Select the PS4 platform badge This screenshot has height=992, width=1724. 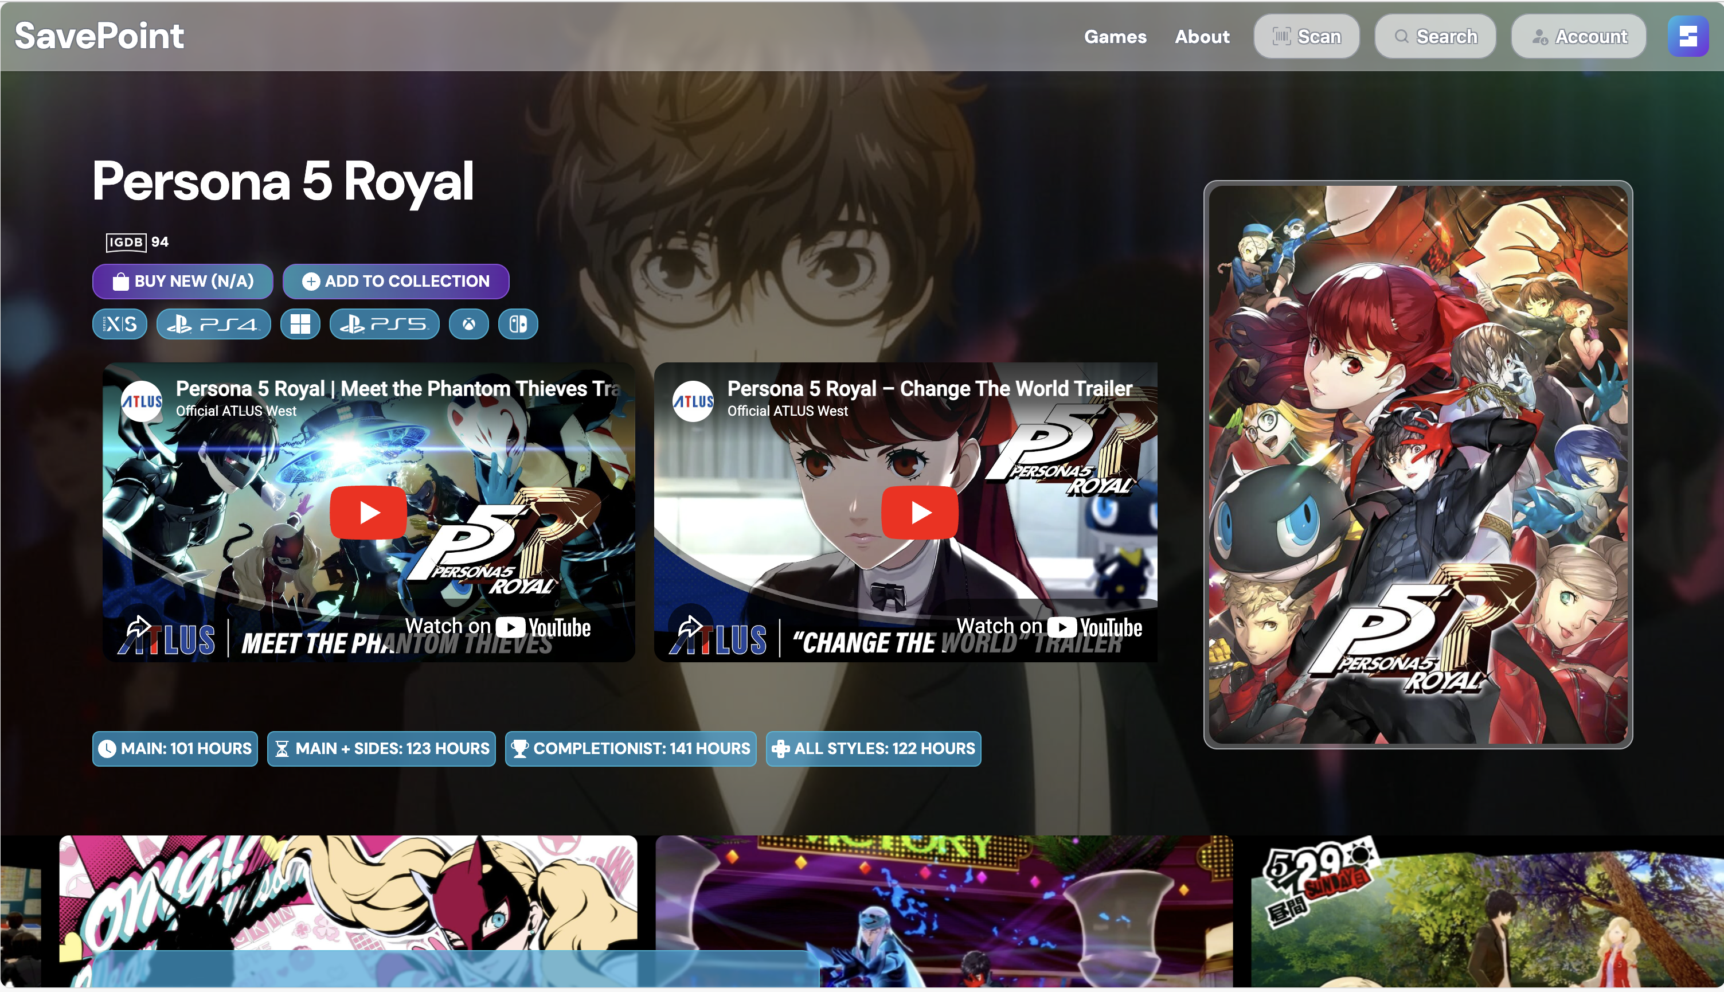click(x=213, y=323)
